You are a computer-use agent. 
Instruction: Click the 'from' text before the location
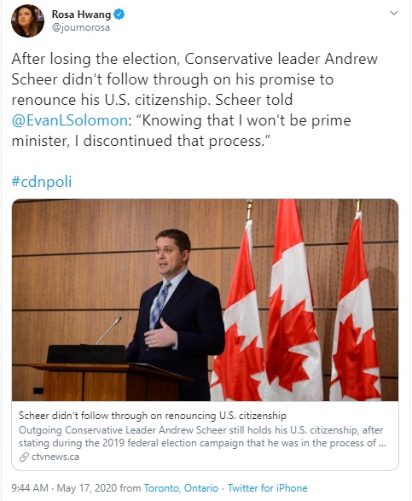click(x=131, y=488)
